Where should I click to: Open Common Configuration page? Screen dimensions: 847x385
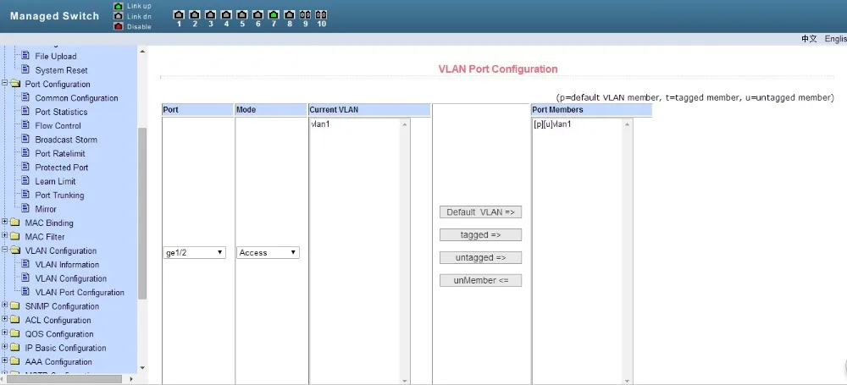tap(77, 98)
